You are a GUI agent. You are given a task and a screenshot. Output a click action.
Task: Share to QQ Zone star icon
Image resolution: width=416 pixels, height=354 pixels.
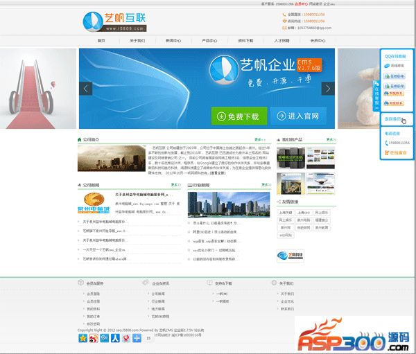[83, 338]
